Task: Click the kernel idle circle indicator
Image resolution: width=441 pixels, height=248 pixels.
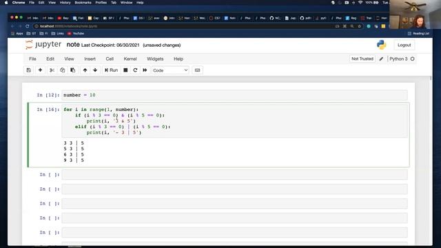Action: pyautogui.click(x=412, y=59)
